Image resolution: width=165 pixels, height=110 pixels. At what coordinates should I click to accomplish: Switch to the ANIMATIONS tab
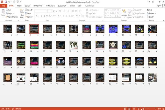(x=50, y=6)
